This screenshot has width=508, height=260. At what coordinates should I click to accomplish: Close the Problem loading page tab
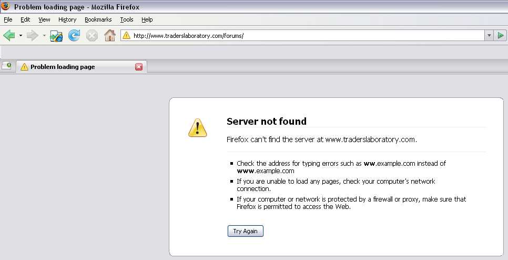tap(139, 67)
